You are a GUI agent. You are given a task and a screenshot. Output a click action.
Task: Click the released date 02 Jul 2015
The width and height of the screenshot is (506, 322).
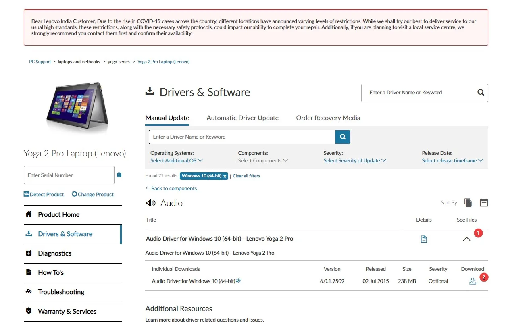(376, 281)
